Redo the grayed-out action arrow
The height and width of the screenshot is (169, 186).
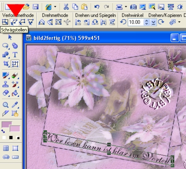(x=106, y=7)
